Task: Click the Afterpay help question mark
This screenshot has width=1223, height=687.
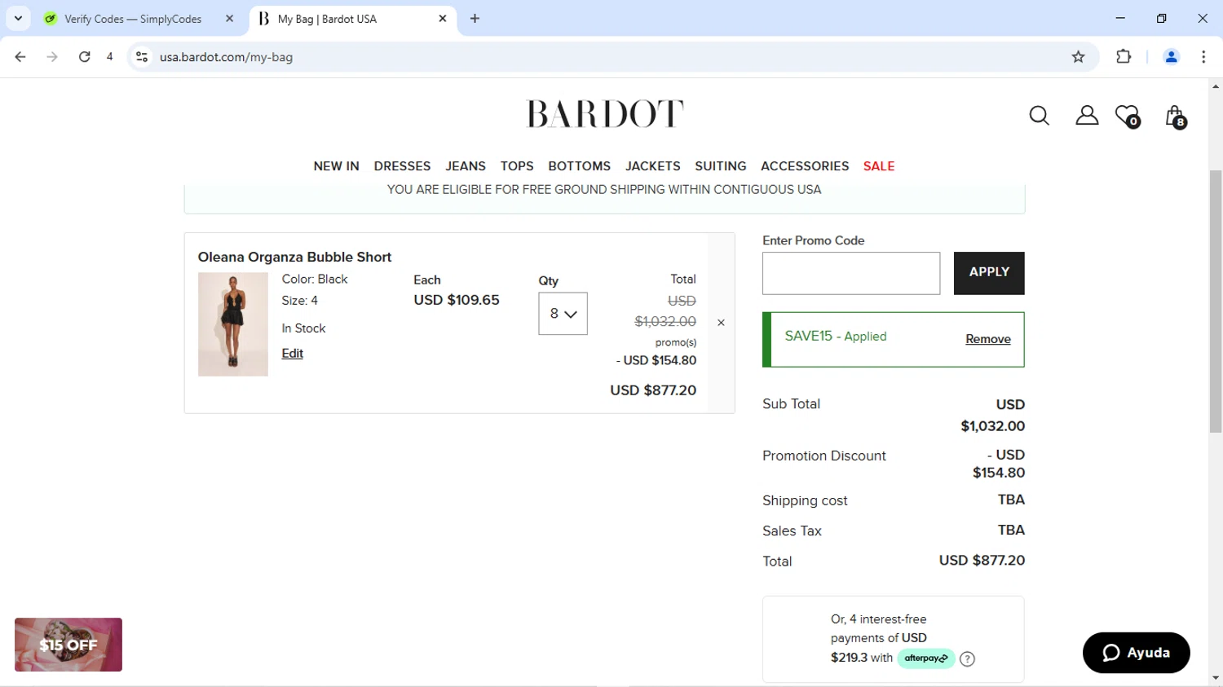Action: point(967,659)
